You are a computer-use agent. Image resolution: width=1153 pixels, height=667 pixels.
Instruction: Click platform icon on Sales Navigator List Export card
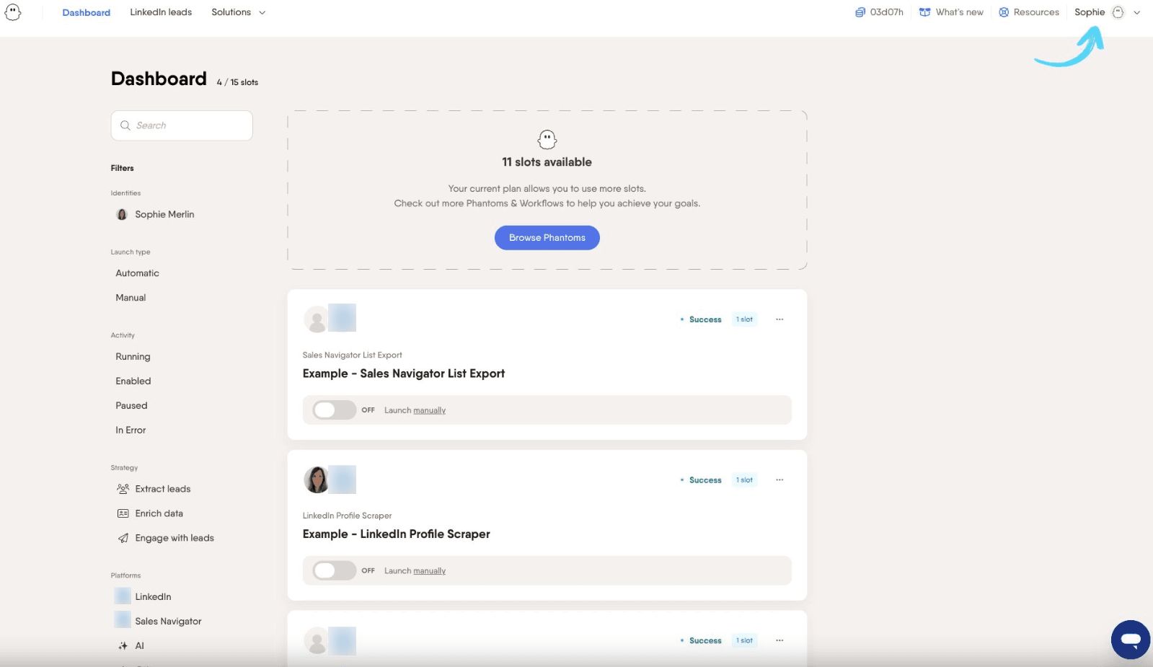pos(343,318)
